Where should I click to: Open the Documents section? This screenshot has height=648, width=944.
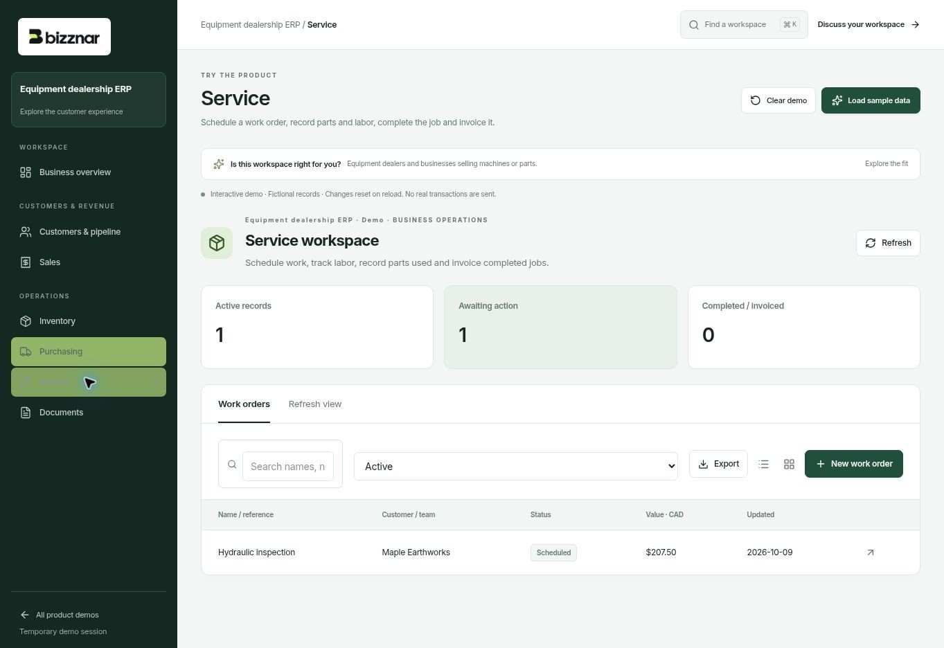pyautogui.click(x=89, y=413)
